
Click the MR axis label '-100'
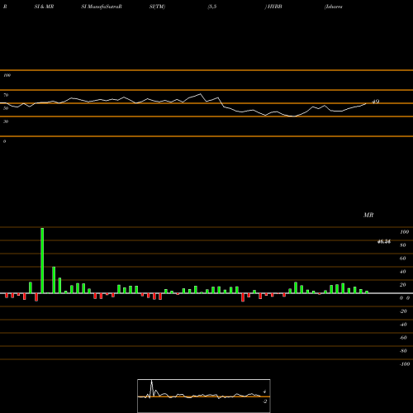(x=405, y=364)
